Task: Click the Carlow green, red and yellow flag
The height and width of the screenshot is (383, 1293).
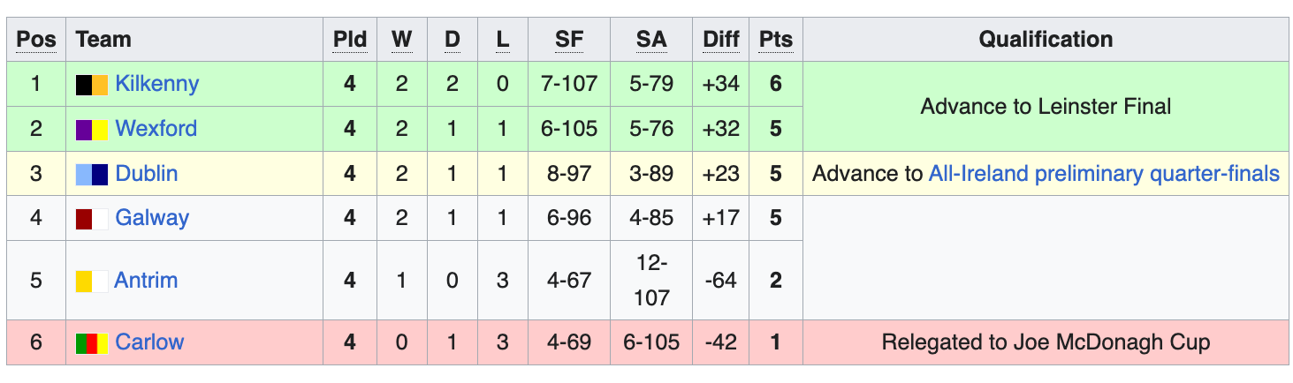Action: click(92, 342)
